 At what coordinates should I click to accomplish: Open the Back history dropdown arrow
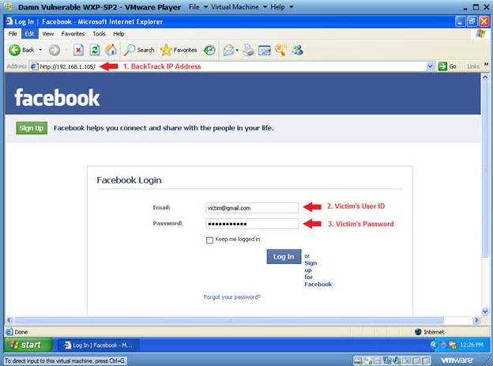click(x=40, y=50)
